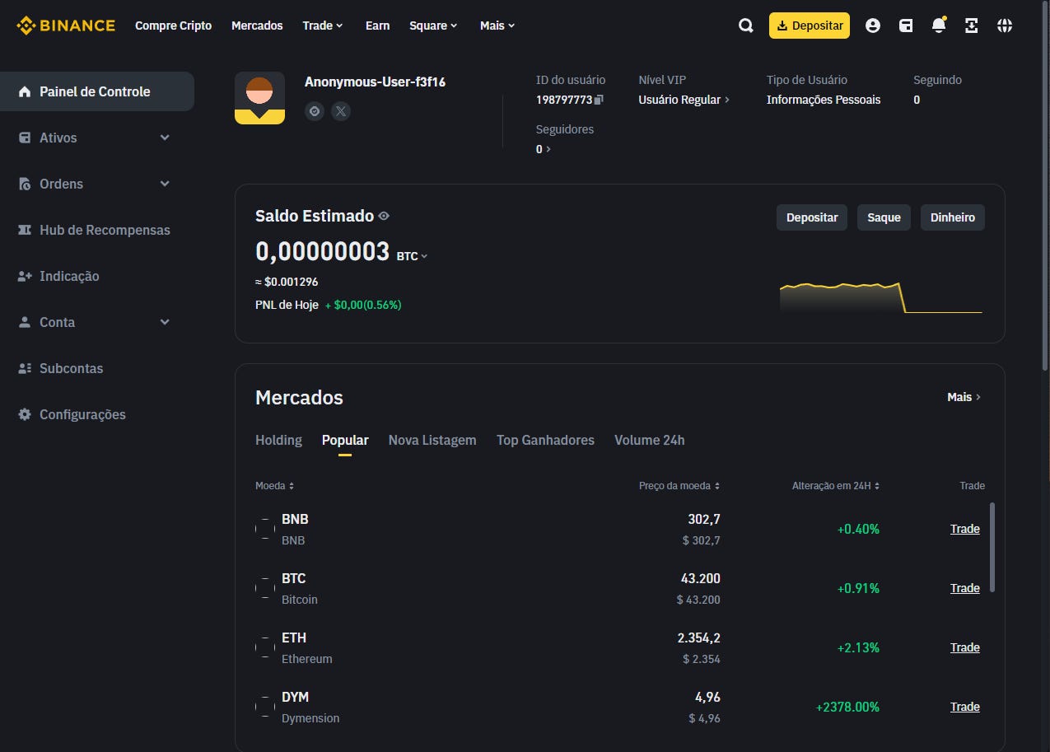Click the PNL de Hoje value
The width and height of the screenshot is (1050, 752).
tap(363, 305)
